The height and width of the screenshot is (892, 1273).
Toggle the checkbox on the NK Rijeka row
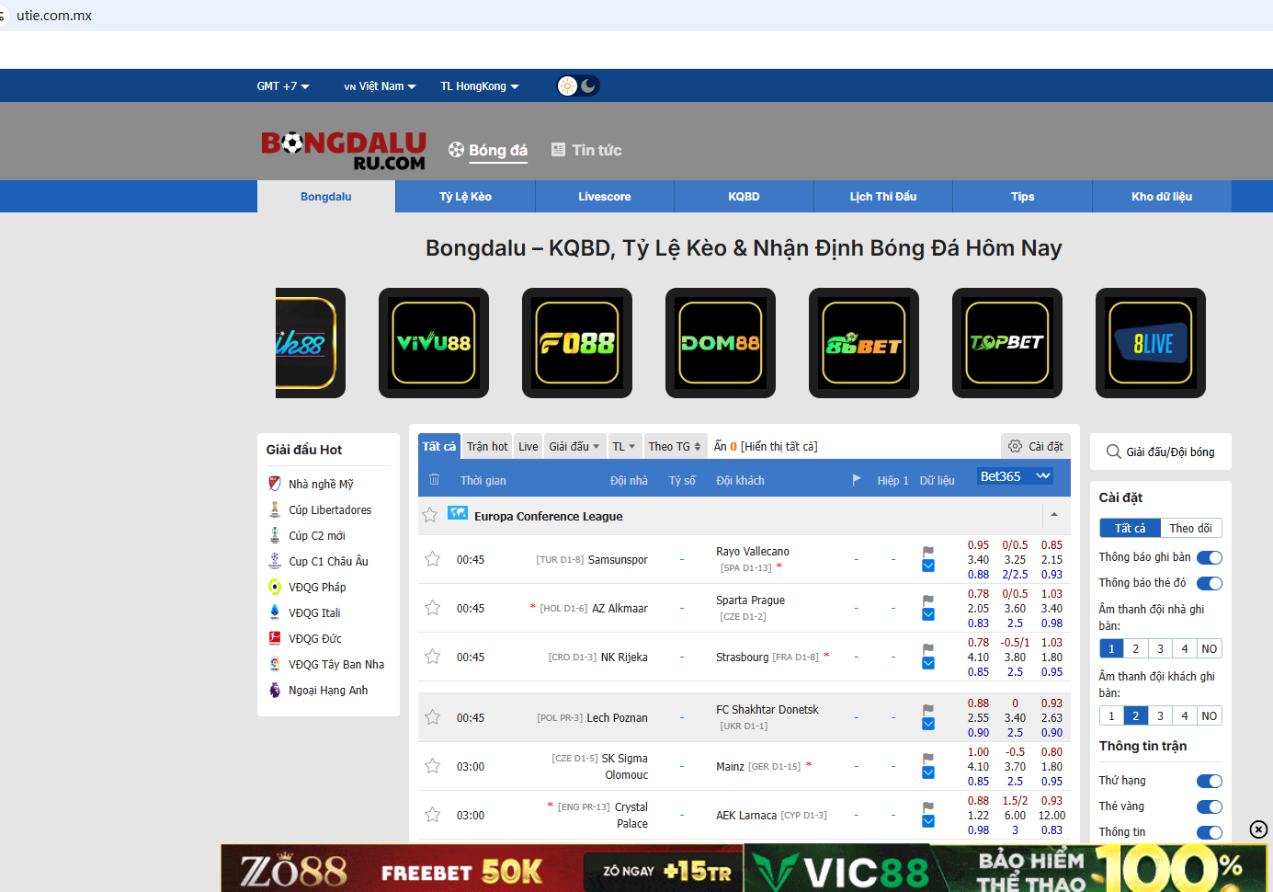click(x=928, y=664)
